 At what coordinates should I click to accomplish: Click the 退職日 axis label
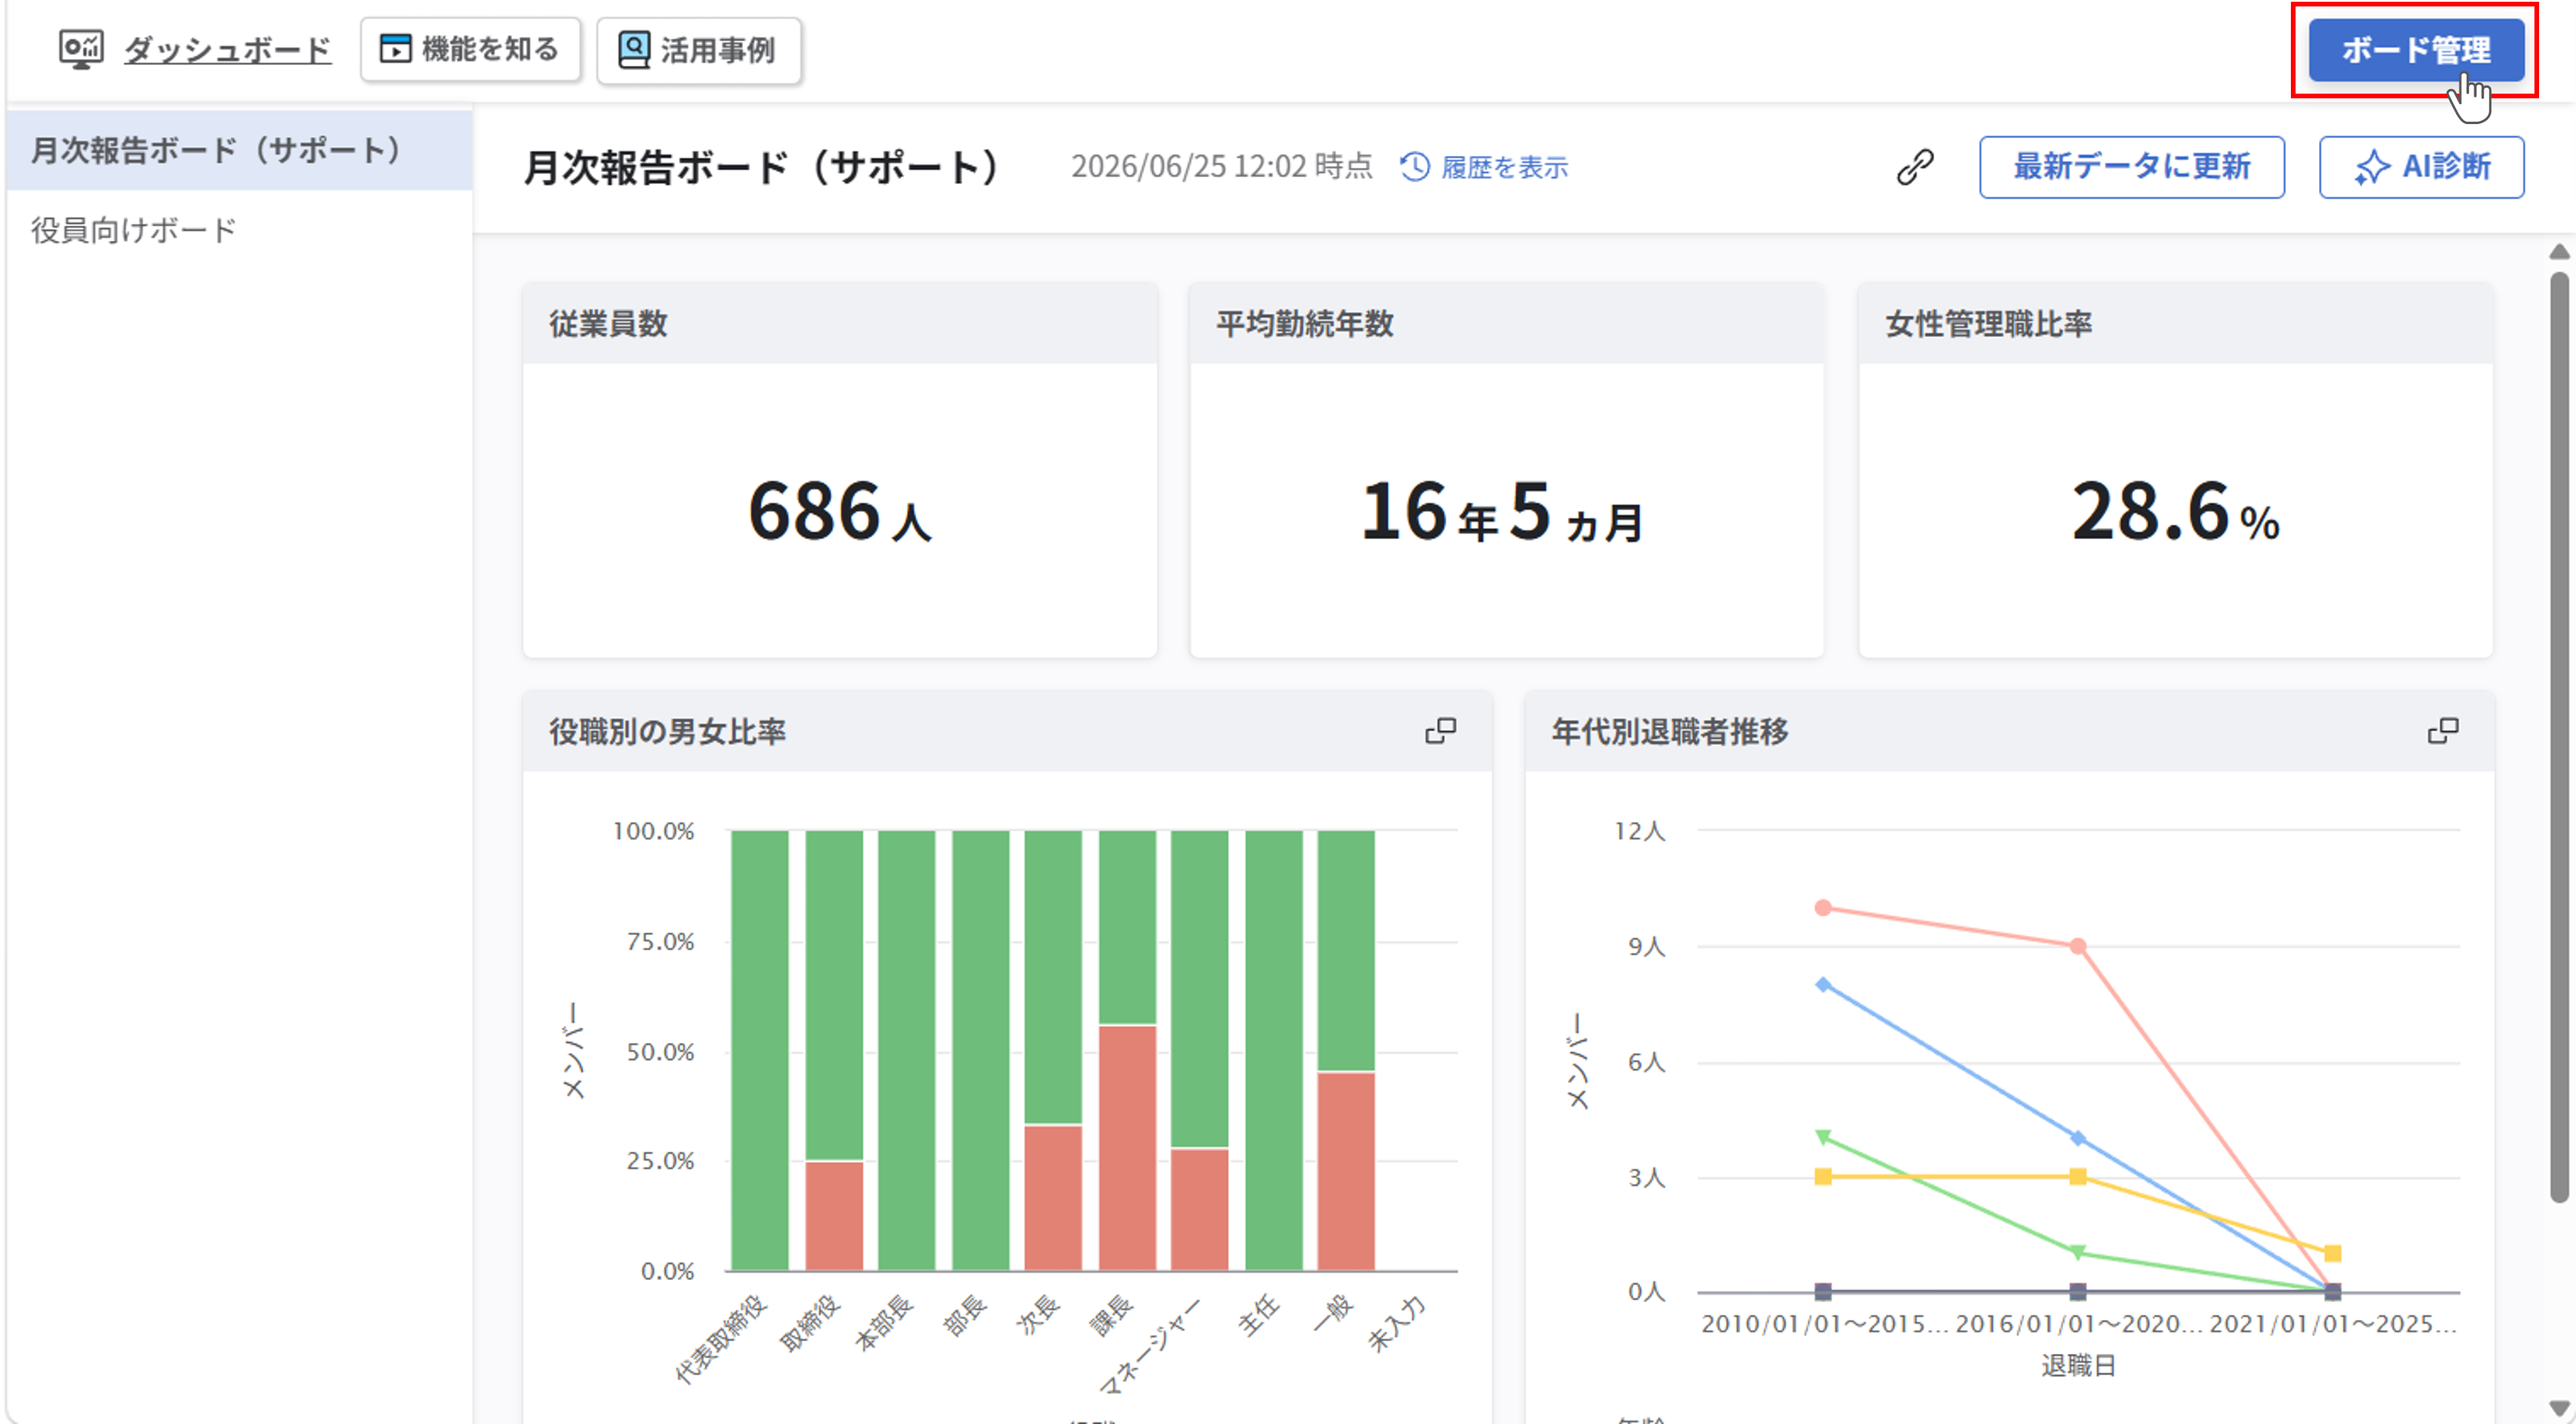(2078, 1365)
